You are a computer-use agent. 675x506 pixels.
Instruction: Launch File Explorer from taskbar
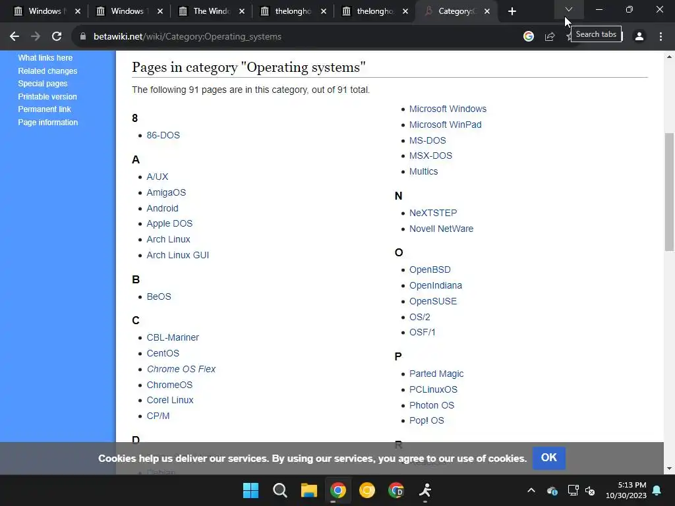click(308, 490)
